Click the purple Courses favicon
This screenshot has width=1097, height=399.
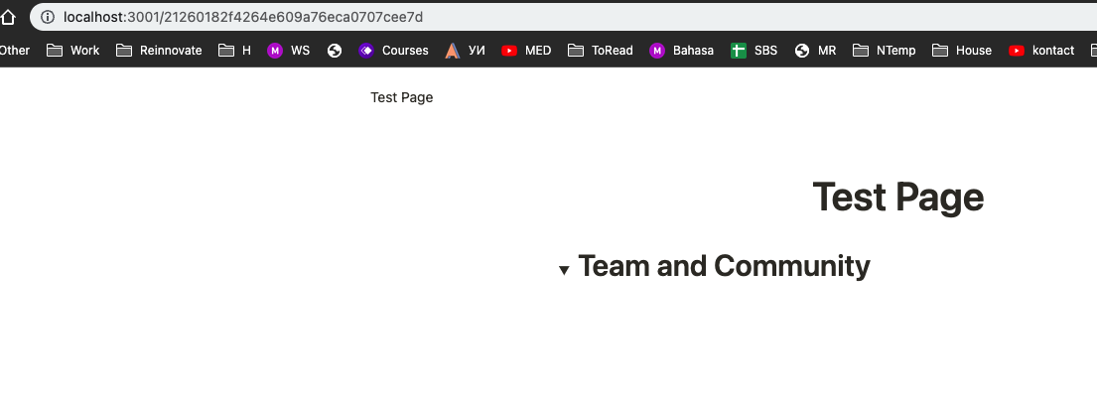[366, 51]
